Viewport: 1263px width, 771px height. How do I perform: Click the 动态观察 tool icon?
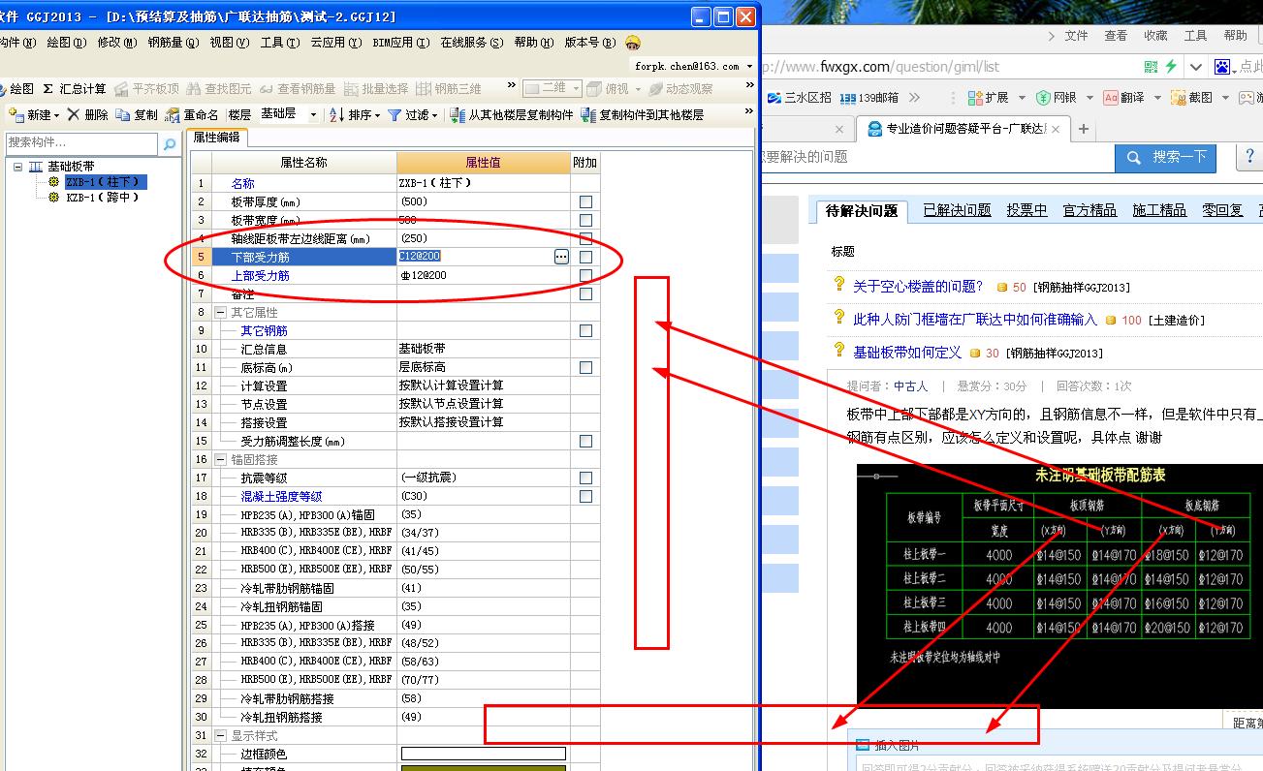tap(656, 88)
